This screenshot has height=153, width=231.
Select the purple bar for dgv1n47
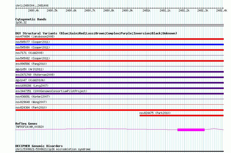[x=119, y=83]
